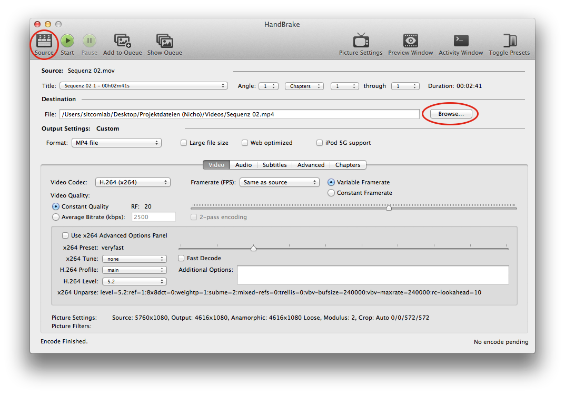The image size is (565, 395).
Task: Click the Duration: 00:02:41 text
Action: point(455,86)
